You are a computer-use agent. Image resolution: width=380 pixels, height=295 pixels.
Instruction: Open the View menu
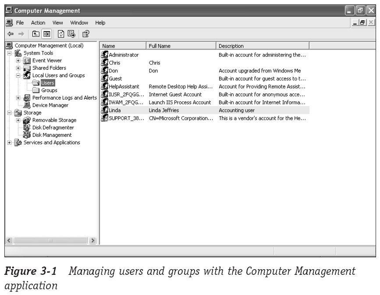point(58,23)
